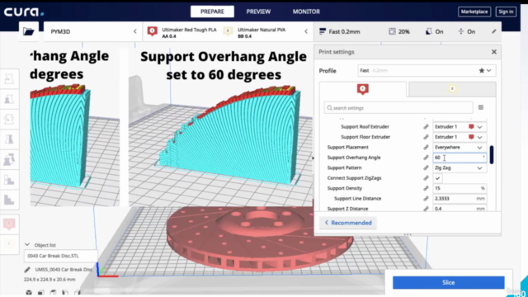Collapse the PYM3D printer selector chevron
The width and height of the screenshot is (528, 297).
click(135, 31)
